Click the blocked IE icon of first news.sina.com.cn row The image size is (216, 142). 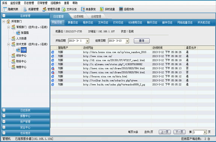[x=53, y=68]
